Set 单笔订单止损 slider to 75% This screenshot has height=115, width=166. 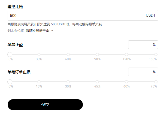[x=156, y=82]
